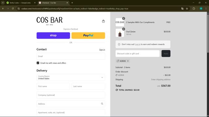209x117 pixels.
Task: Toggle Email me with news and offers
Action: [x=38, y=63]
